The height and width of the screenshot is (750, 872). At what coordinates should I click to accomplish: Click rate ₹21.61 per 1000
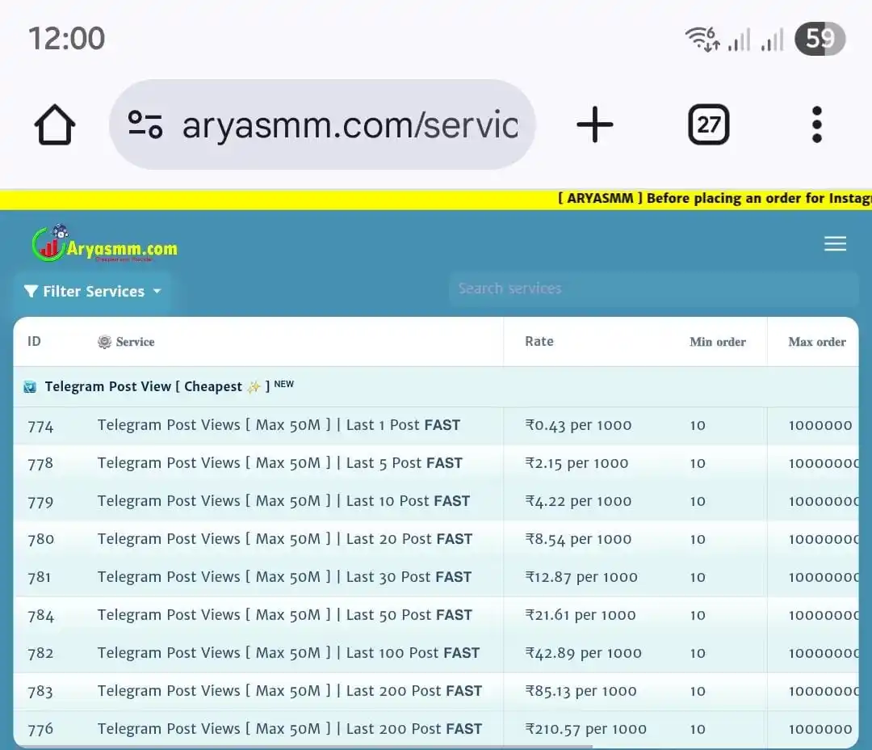coord(581,615)
